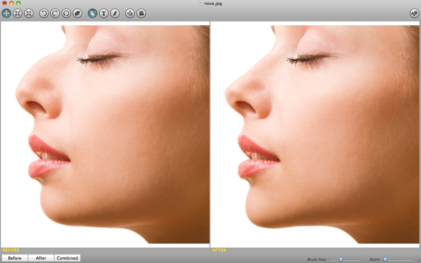Switch to the Before view tab
421x263 pixels.
[x=14, y=258]
